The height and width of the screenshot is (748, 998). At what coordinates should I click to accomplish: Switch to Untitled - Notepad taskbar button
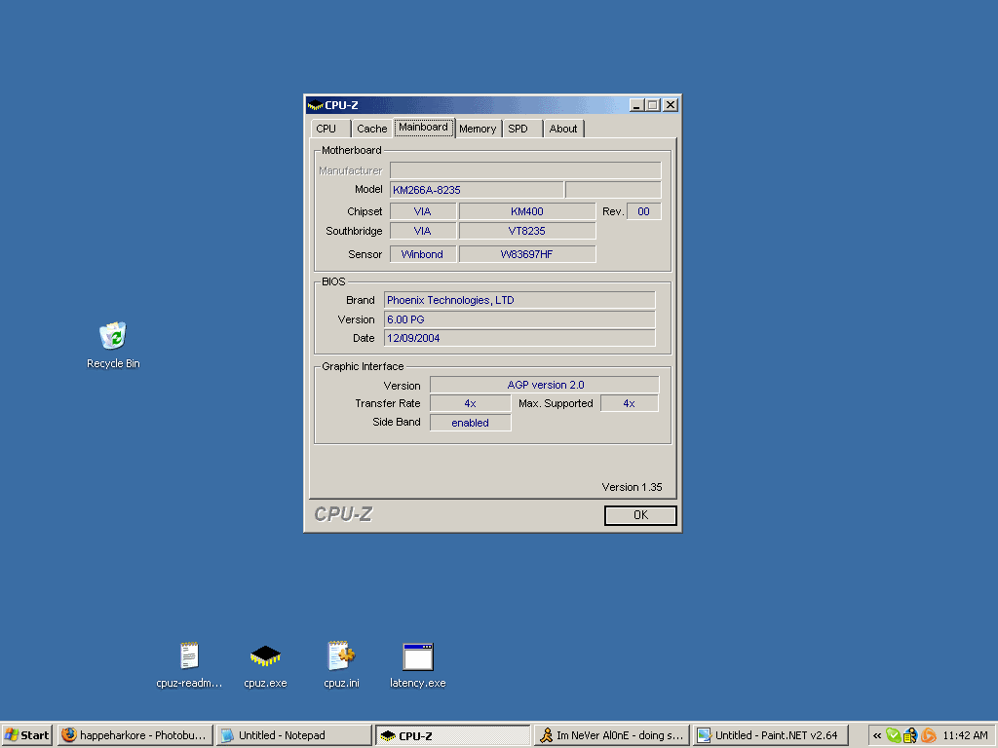point(293,735)
